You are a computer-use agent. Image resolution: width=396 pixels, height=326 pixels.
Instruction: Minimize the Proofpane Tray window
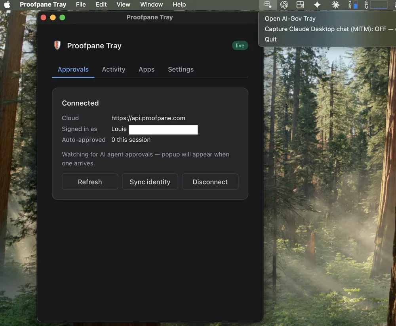53,17
